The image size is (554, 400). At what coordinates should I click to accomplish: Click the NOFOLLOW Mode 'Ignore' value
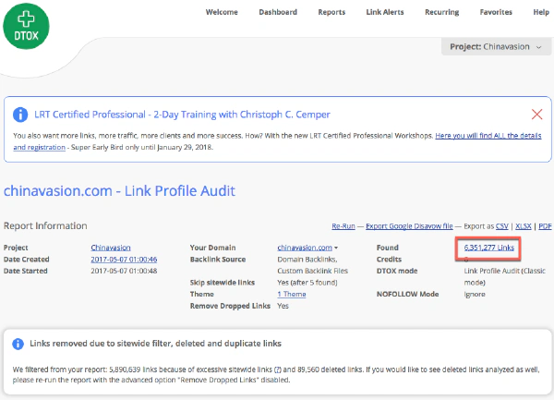[x=475, y=294]
